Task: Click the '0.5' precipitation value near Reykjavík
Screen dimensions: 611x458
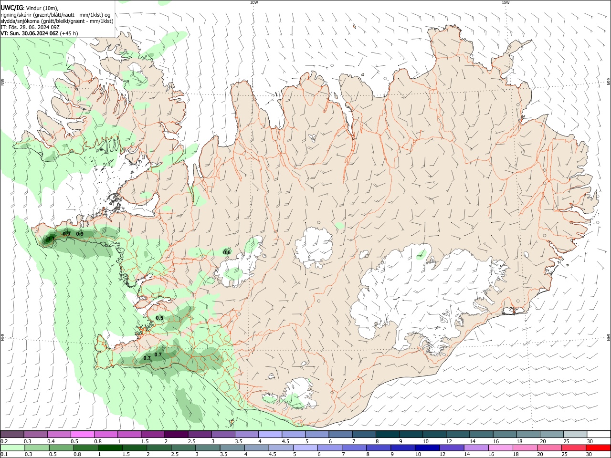Action: [x=159, y=318]
